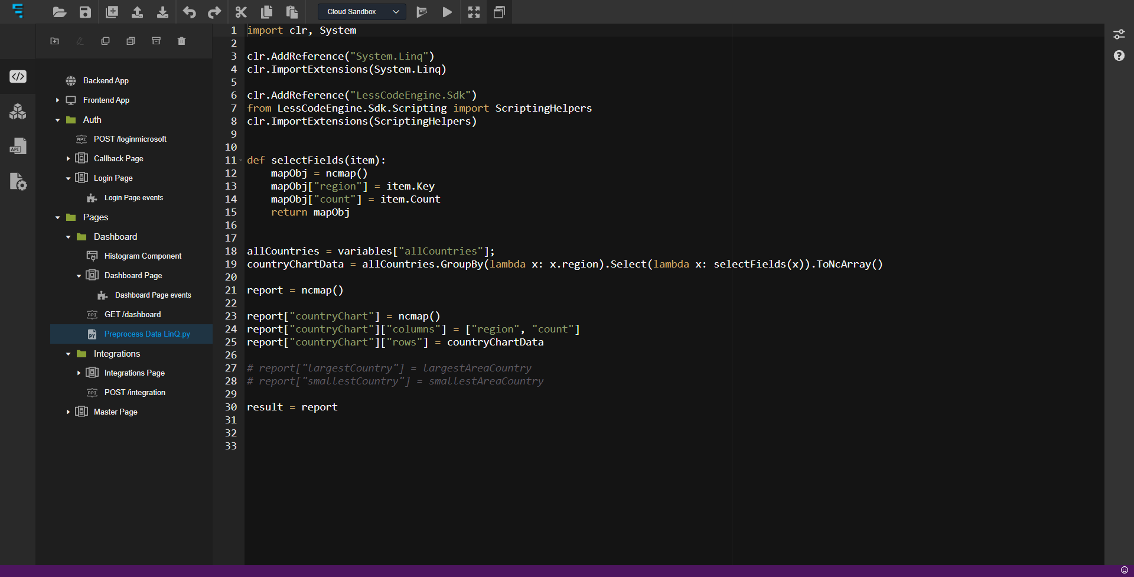Open the API document sidebar panel
1134x577 pixels.
(18, 146)
